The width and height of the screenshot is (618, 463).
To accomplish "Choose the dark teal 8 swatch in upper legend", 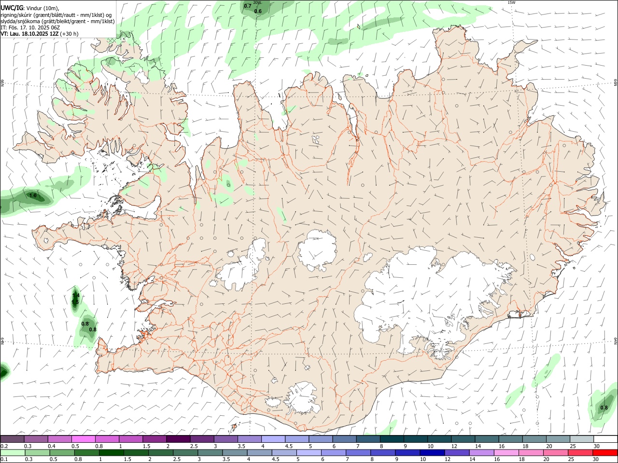I will click(x=392, y=439).
